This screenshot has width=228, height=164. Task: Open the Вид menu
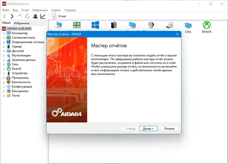click(x=15, y=10)
